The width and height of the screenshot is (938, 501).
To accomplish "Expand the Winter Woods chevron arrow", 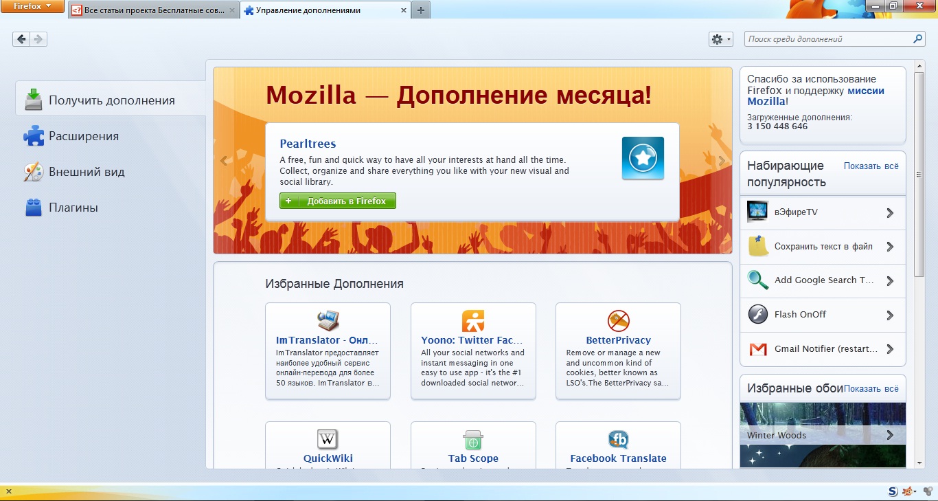I will pos(890,435).
